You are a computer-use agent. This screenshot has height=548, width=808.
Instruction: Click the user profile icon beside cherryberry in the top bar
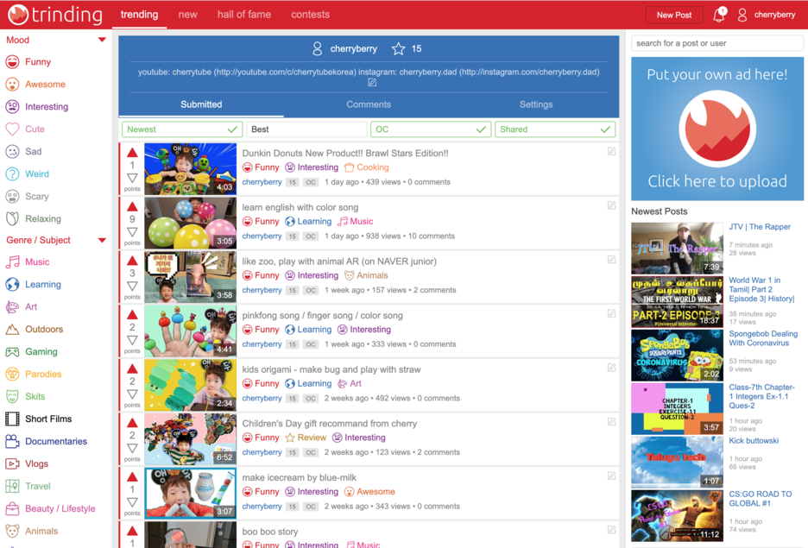[742, 15]
